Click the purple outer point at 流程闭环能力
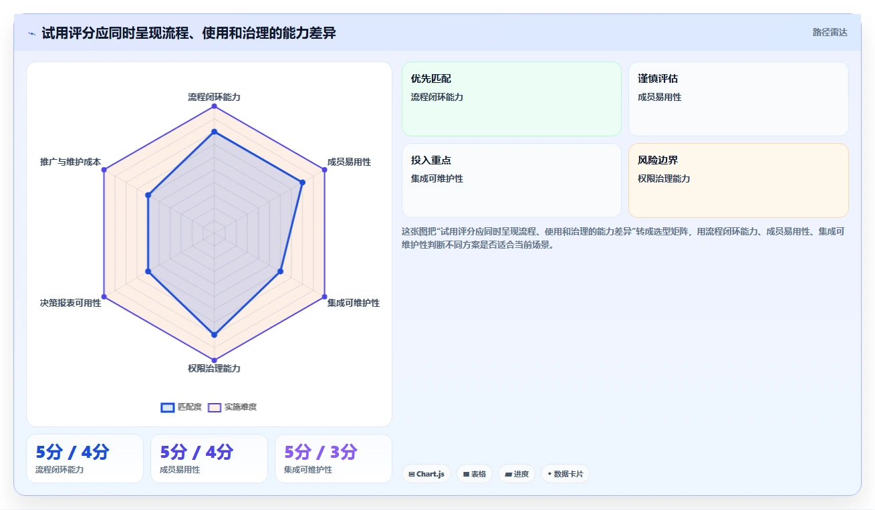Viewport: 875px width, 510px height. pos(214,106)
